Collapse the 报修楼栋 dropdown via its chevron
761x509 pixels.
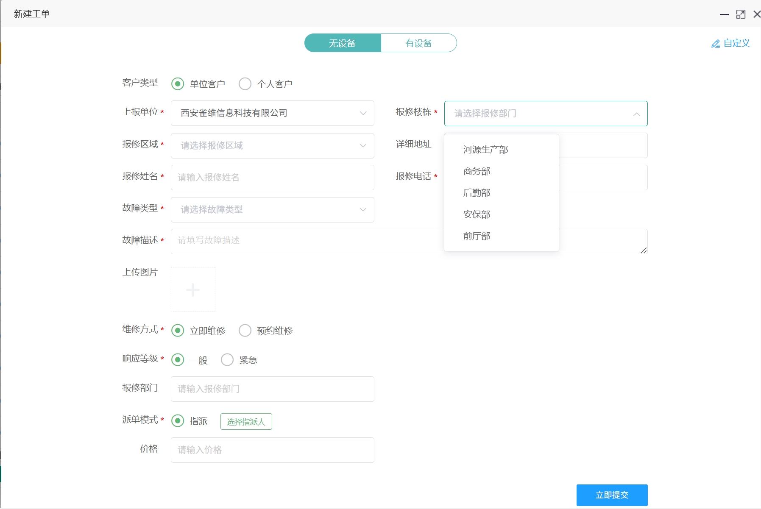(x=636, y=114)
